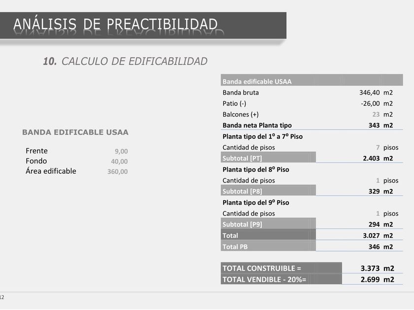This screenshot has height=310, width=414.
Task: Click the ANÁLISIS DE PREACTIBILIDAD title banner
Action: pyautogui.click(x=143, y=25)
